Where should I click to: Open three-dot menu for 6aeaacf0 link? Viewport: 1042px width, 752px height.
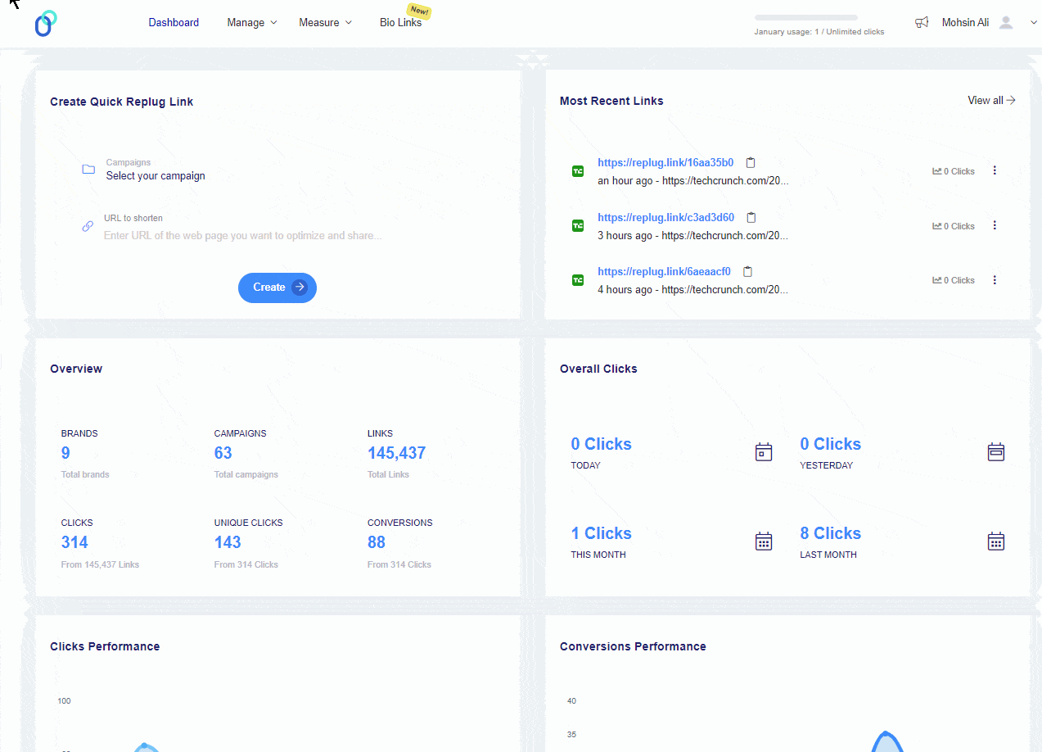tap(995, 280)
